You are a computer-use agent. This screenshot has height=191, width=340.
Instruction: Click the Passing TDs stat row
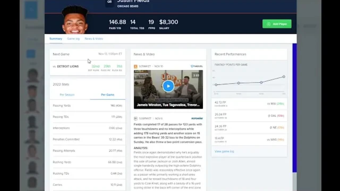(87, 117)
